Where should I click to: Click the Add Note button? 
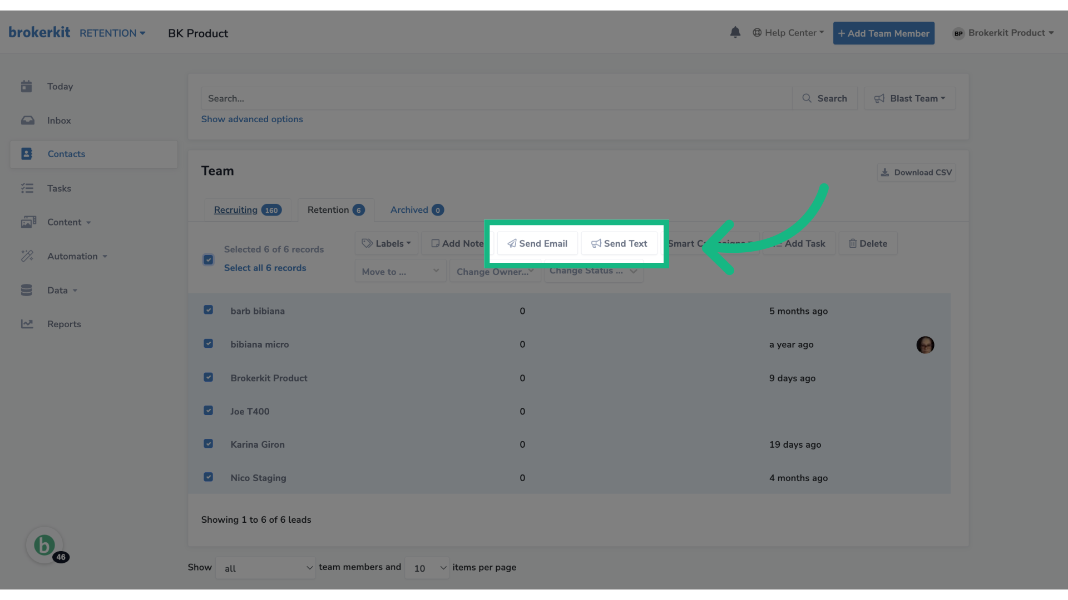tap(457, 243)
